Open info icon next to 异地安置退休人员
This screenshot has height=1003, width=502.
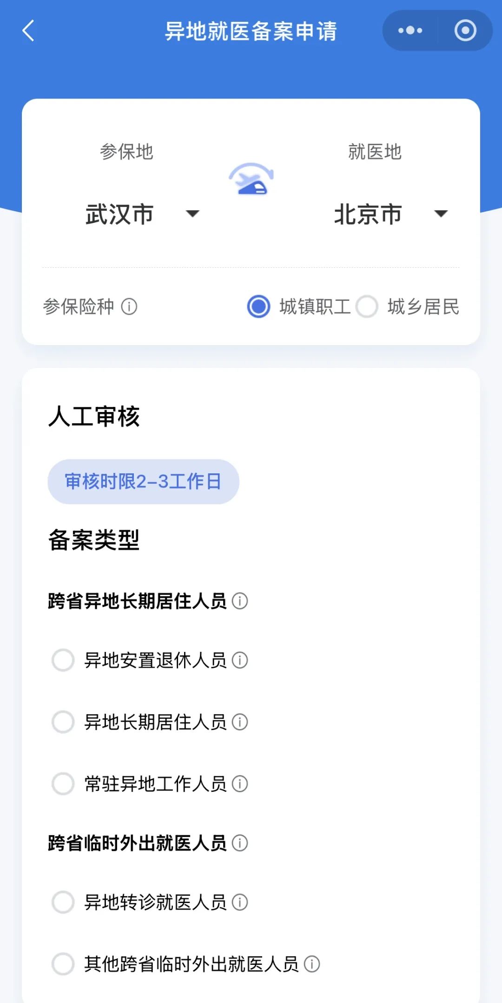[240, 660]
